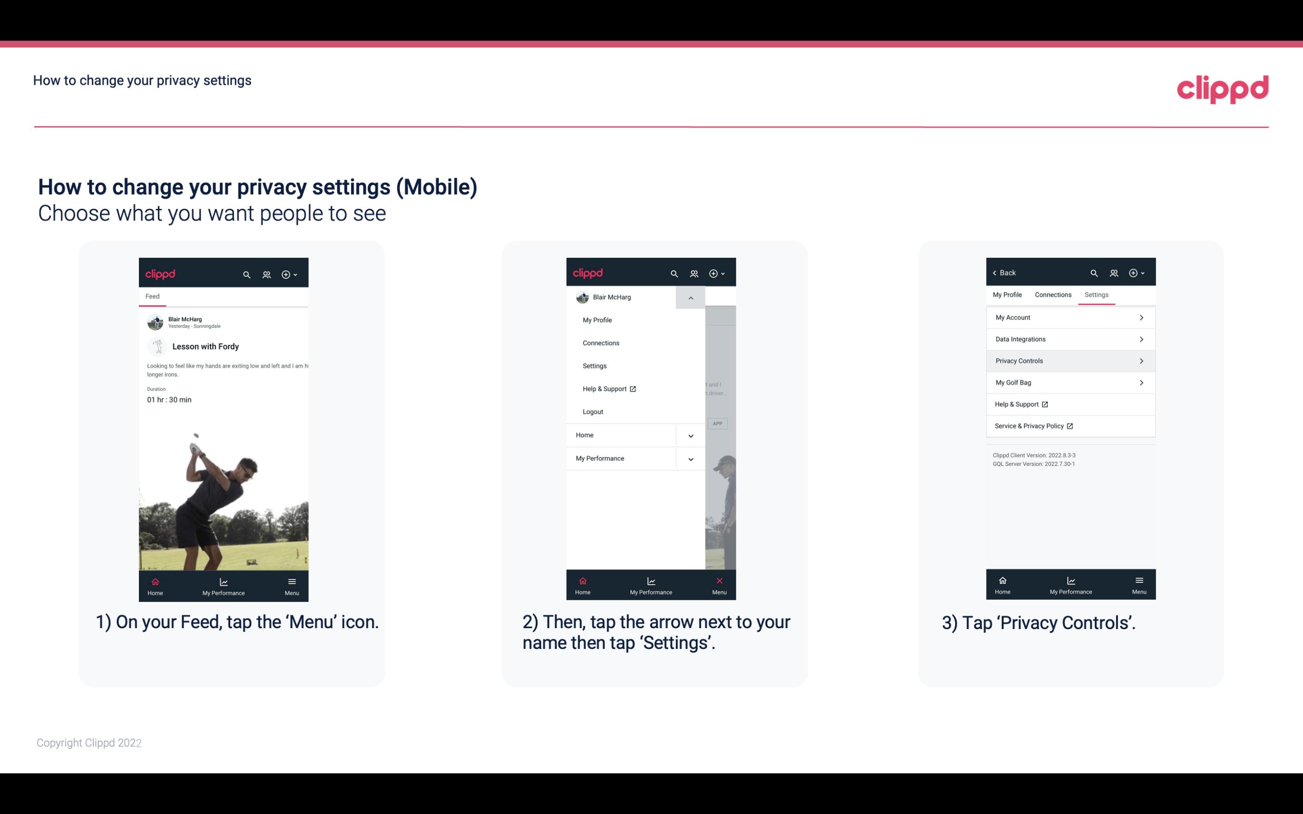Select My Golf Bag option in settings

(1070, 382)
